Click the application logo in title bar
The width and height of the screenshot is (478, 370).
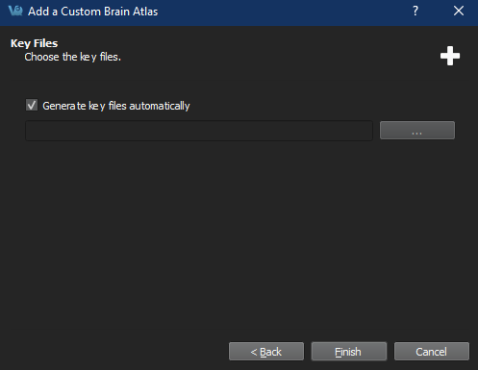[15, 11]
